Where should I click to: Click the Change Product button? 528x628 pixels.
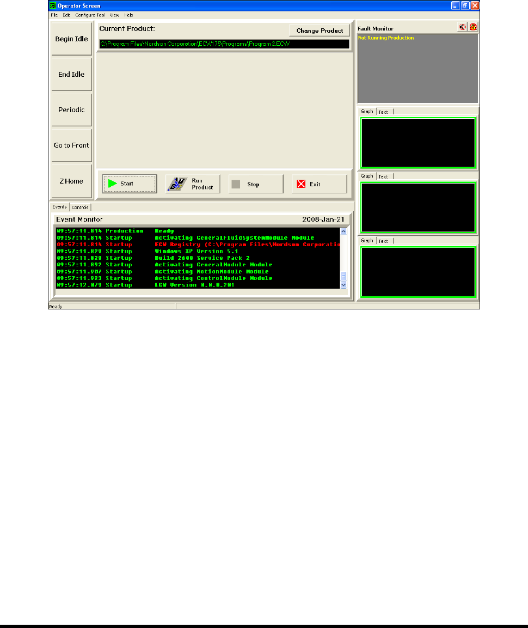tap(320, 31)
